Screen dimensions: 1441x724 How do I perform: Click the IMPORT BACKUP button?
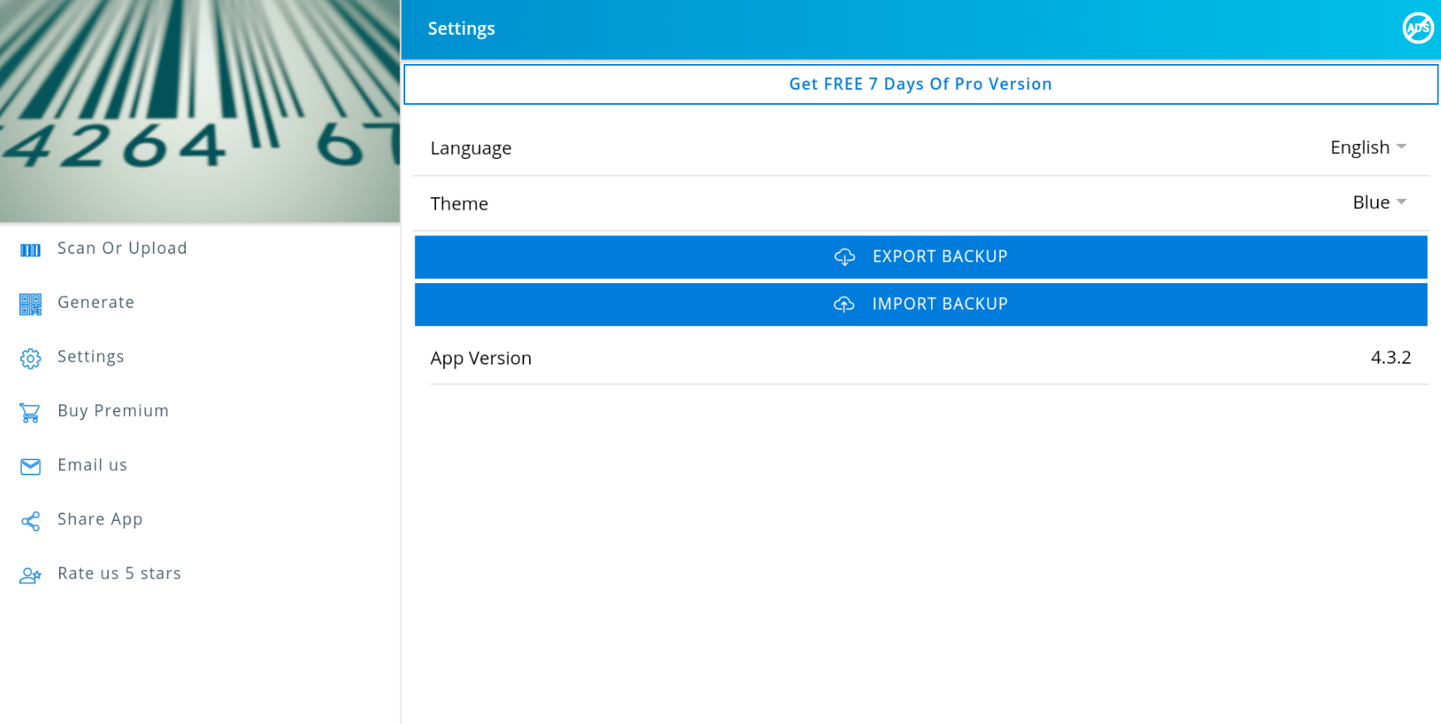point(921,305)
